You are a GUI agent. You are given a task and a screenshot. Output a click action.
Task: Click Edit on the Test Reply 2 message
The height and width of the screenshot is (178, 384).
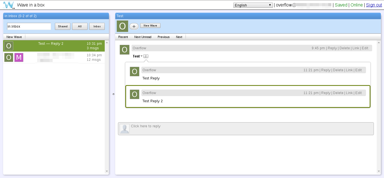click(358, 93)
